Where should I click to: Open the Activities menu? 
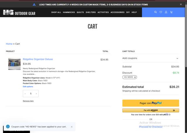[x=103, y=12]
